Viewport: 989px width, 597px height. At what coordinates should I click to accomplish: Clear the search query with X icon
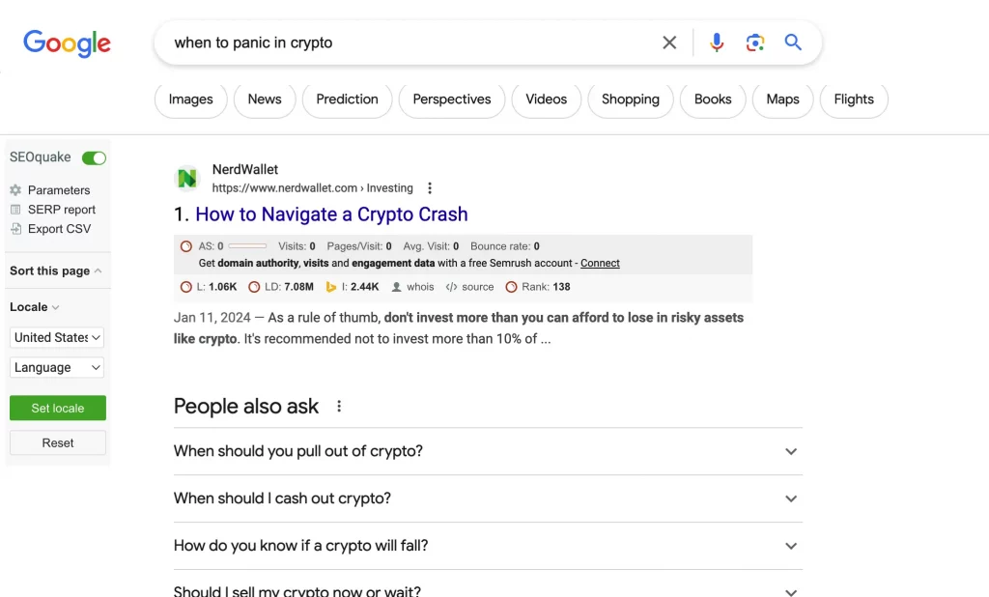669,43
